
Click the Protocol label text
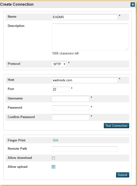tap(14, 64)
